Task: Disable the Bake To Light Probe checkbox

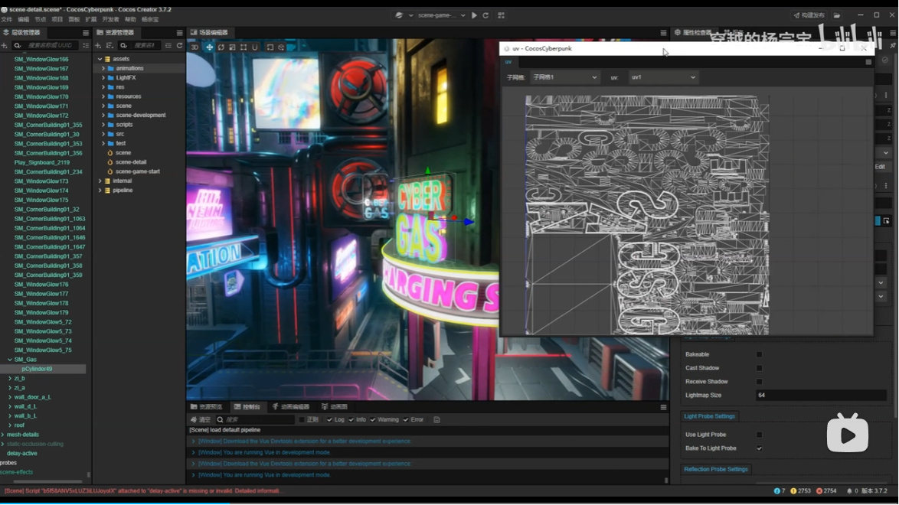Action: 759,448
